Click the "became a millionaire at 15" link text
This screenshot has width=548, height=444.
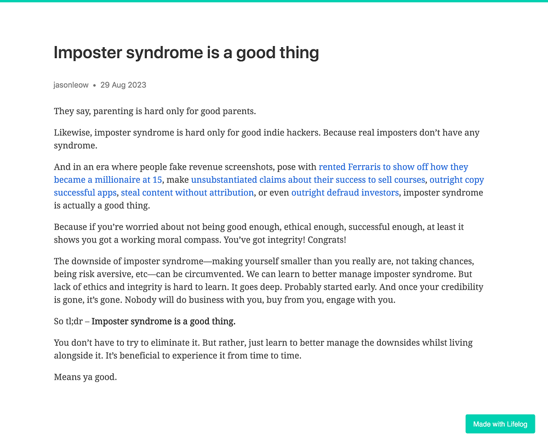[x=108, y=180]
